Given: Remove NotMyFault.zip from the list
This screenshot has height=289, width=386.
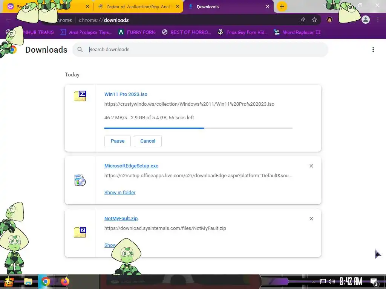Looking at the screenshot, I should pyautogui.click(x=311, y=219).
